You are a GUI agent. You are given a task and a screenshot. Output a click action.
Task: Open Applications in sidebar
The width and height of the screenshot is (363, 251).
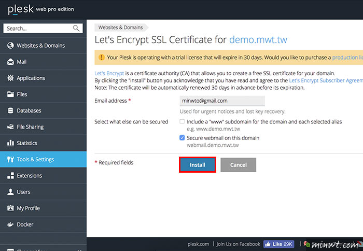43,78
